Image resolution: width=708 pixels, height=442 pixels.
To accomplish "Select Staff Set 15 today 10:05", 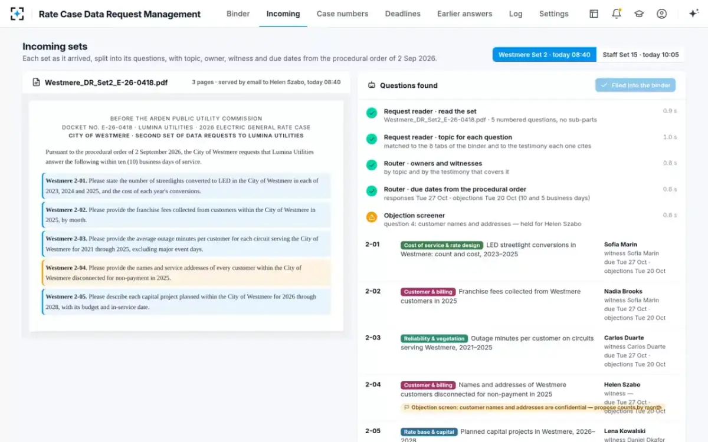I will point(641,55).
